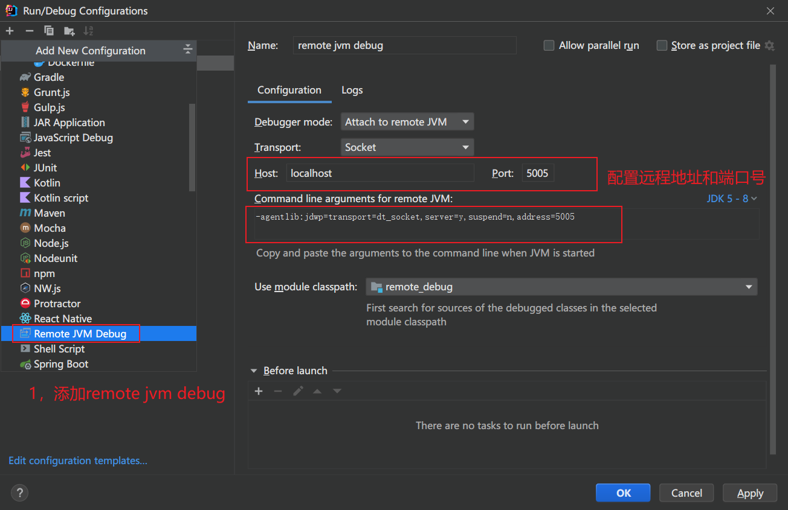788x510 pixels.
Task: Tick the Store as project file checkbox
Action: [x=662, y=45]
